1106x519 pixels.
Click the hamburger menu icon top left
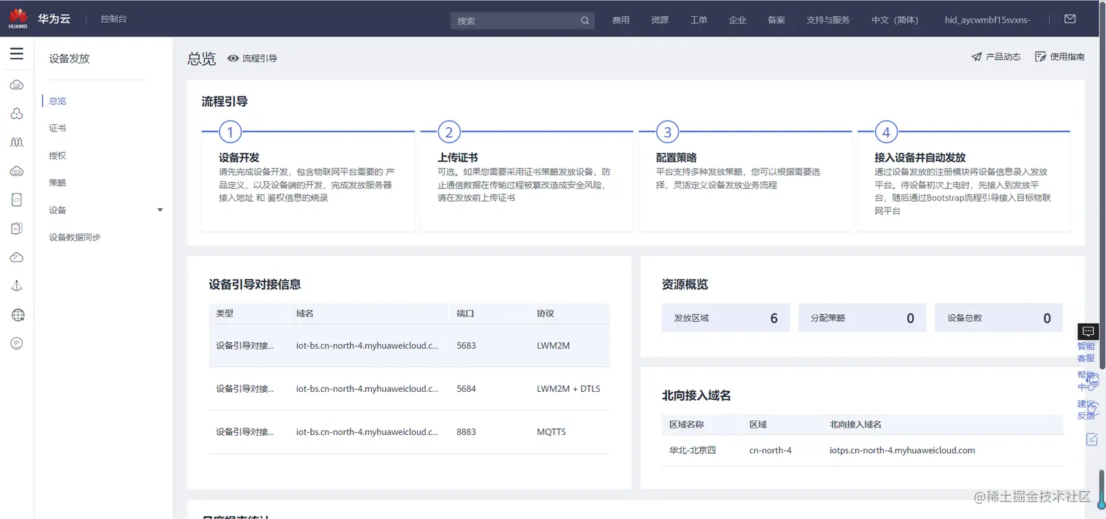click(x=17, y=53)
